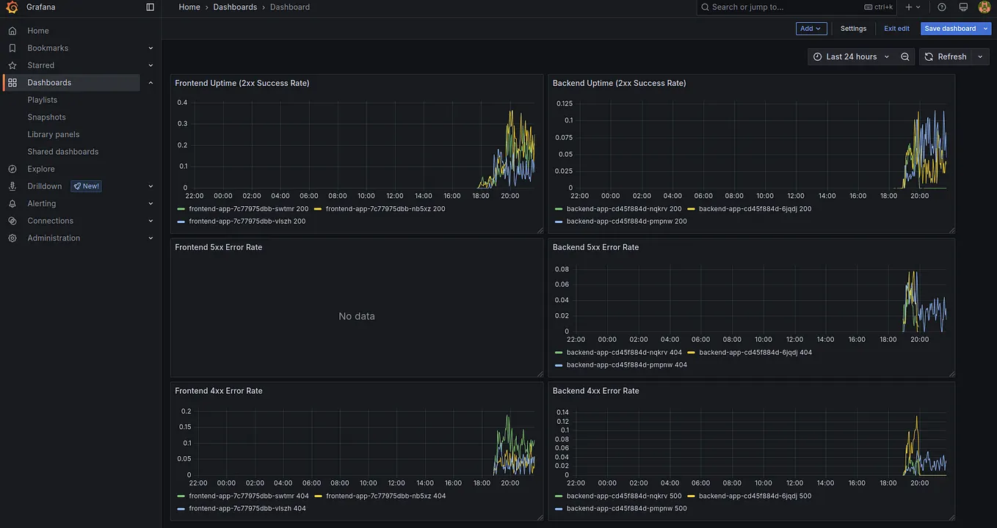
Task: Expand the Save dashboard dropdown arrow
Action: (x=987, y=28)
